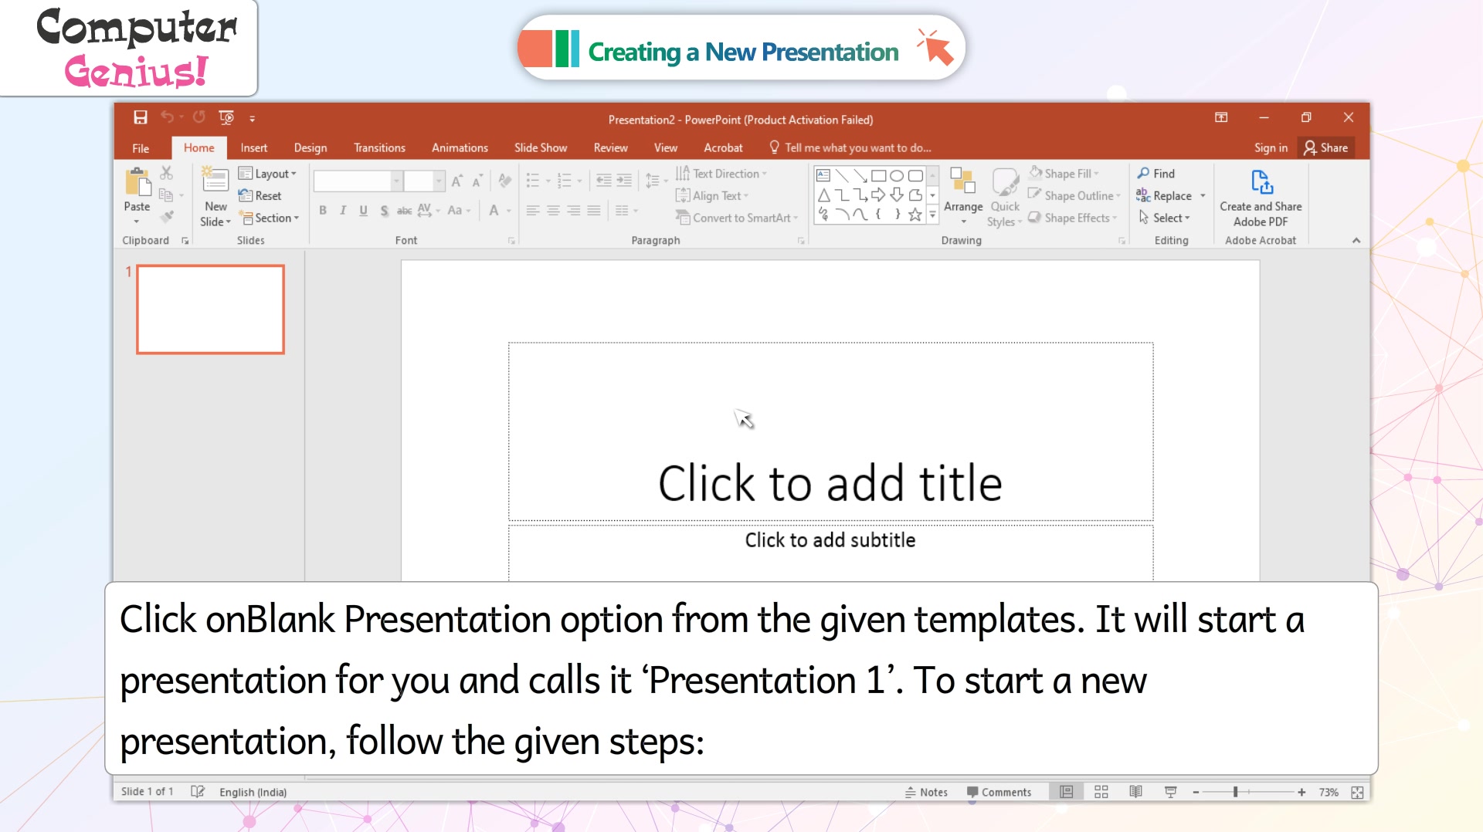Justify the text alignment
Screen dimensions: 1483x832
click(x=593, y=211)
